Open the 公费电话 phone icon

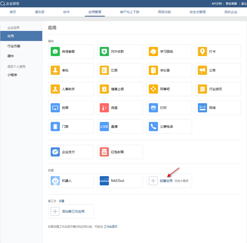point(153,126)
